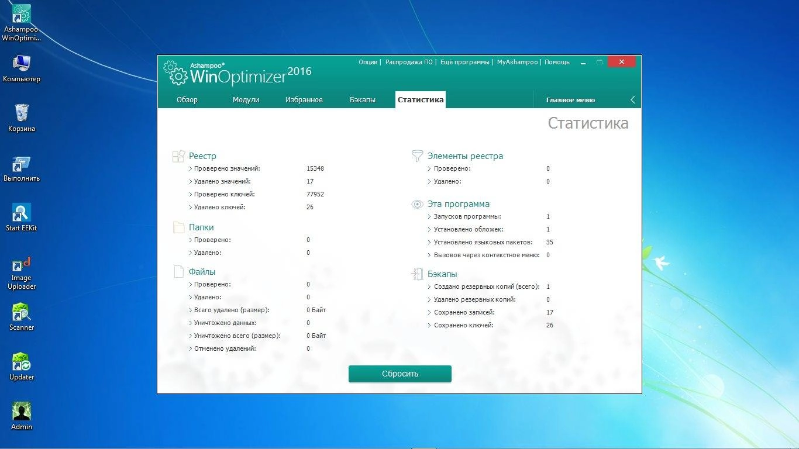799x449 pixels.
Task: Maximize the WinOptimizer window
Action: point(600,62)
